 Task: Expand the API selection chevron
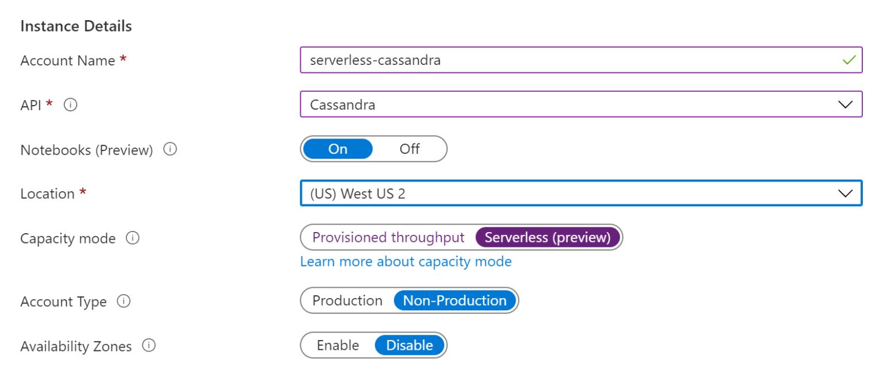844,105
